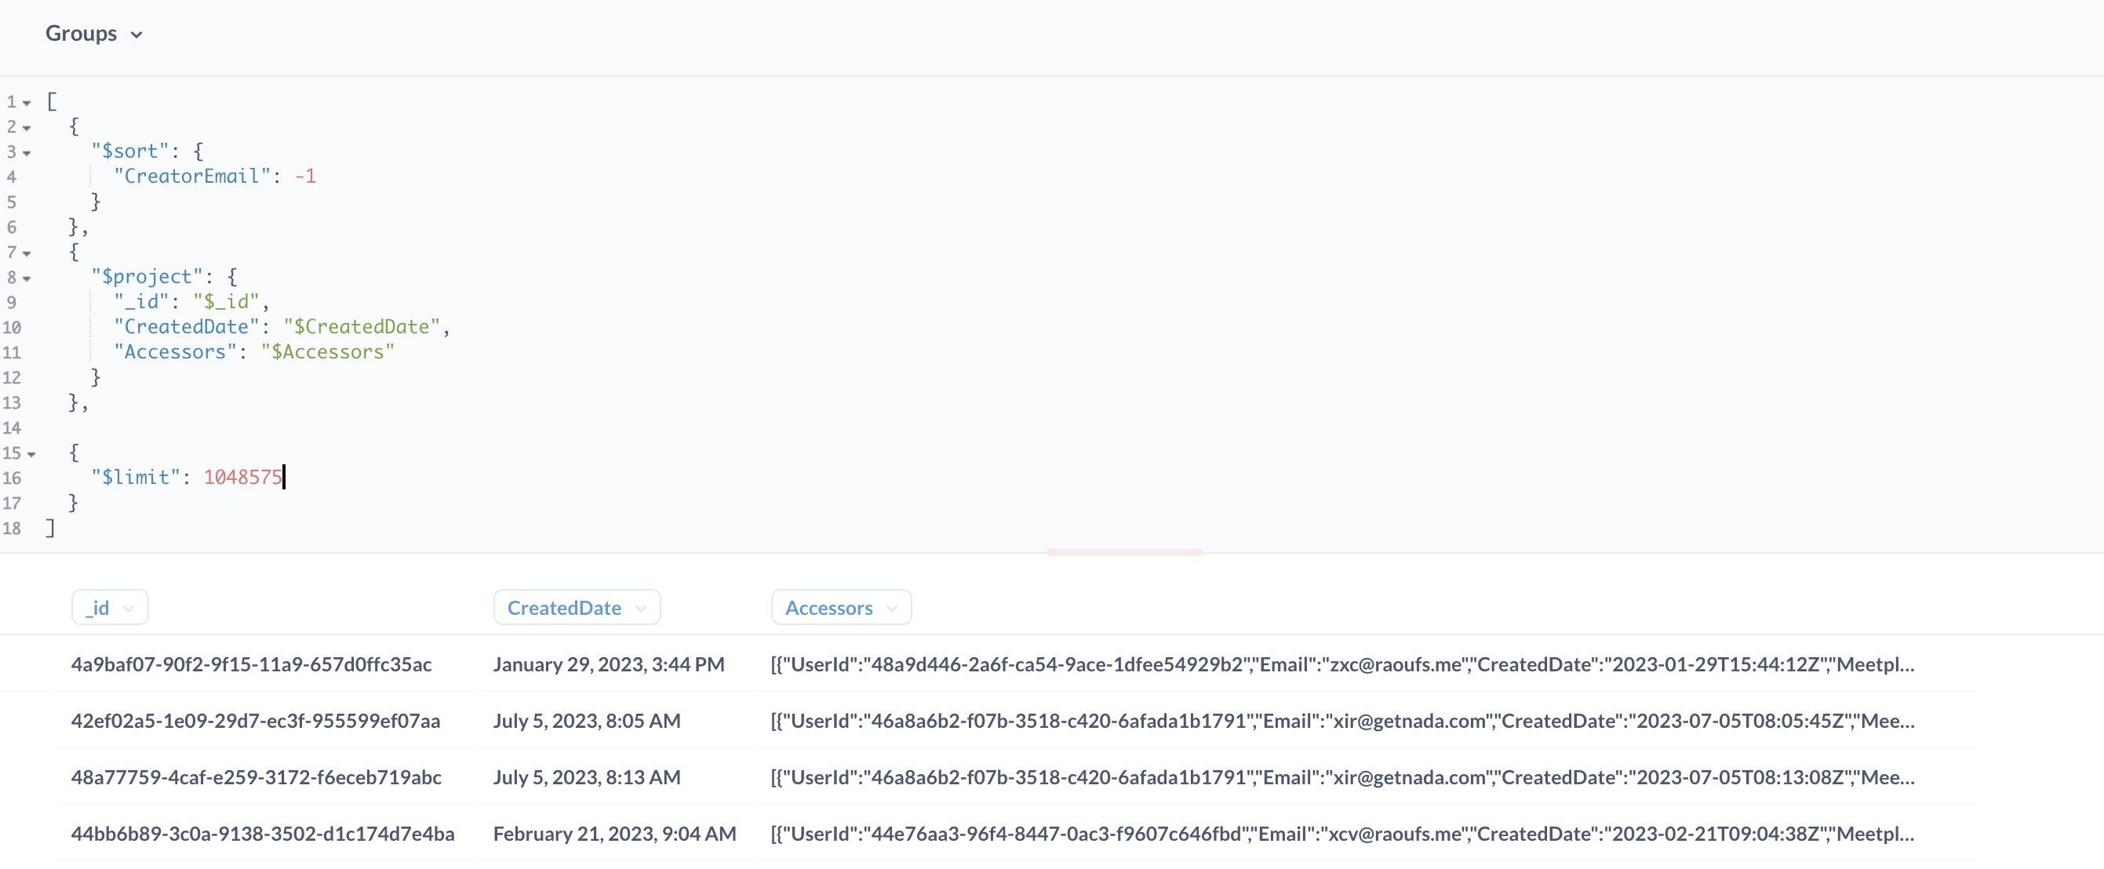2104x869 pixels.
Task: Click the "$project" key on line 8
Action: (x=147, y=277)
